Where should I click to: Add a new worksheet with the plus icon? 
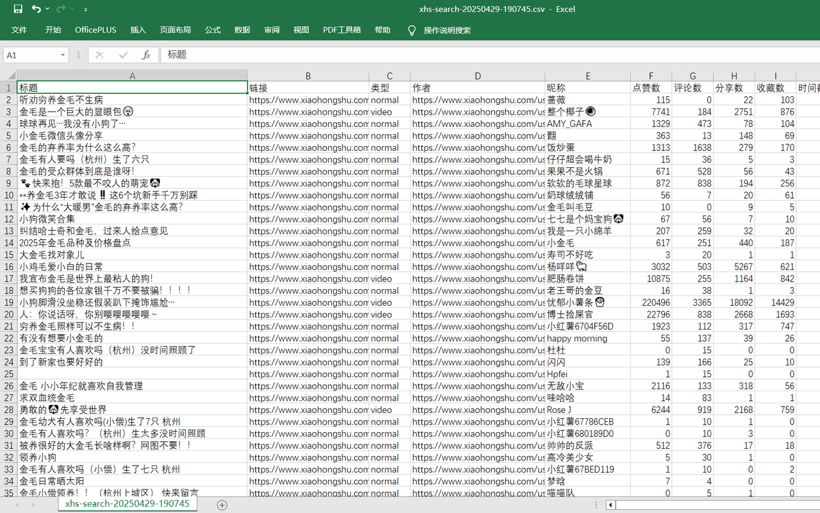click(x=222, y=505)
